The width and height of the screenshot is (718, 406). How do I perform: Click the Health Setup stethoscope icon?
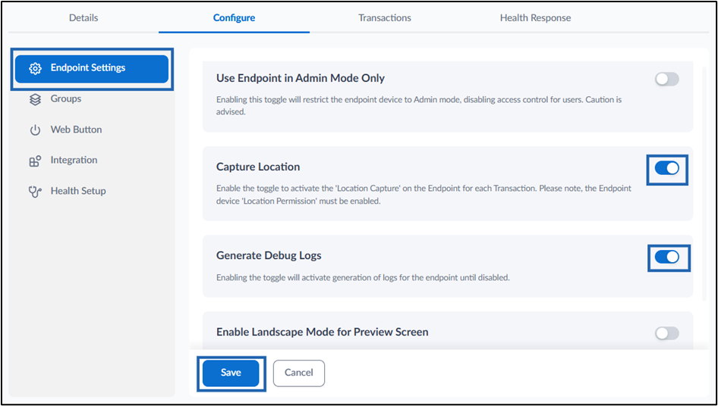click(35, 191)
